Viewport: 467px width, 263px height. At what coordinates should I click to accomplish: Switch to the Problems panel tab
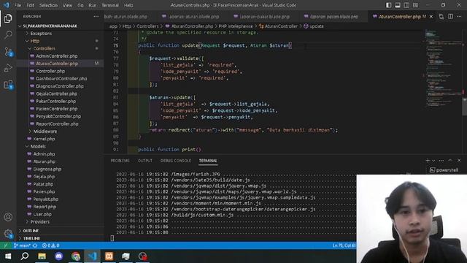[120, 161]
